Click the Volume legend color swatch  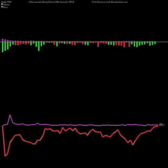[2, 4]
